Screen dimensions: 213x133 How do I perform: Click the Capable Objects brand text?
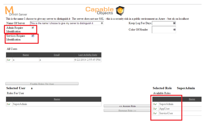tap(100, 10)
